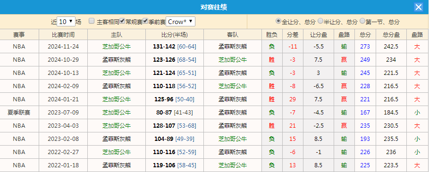Click the 让分盘 column header

319,35
